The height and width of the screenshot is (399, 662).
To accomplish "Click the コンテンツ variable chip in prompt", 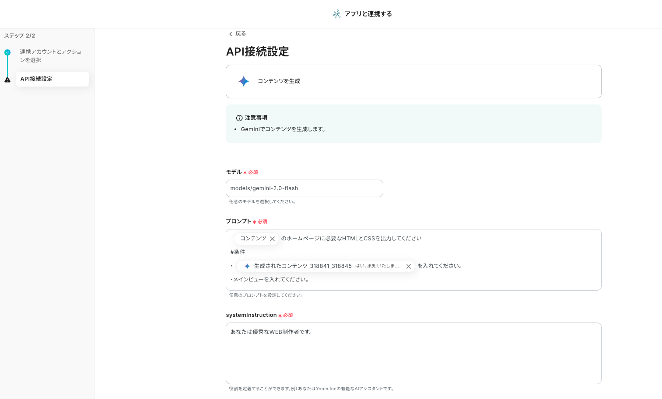I will pyautogui.click(x=253, y=239).
